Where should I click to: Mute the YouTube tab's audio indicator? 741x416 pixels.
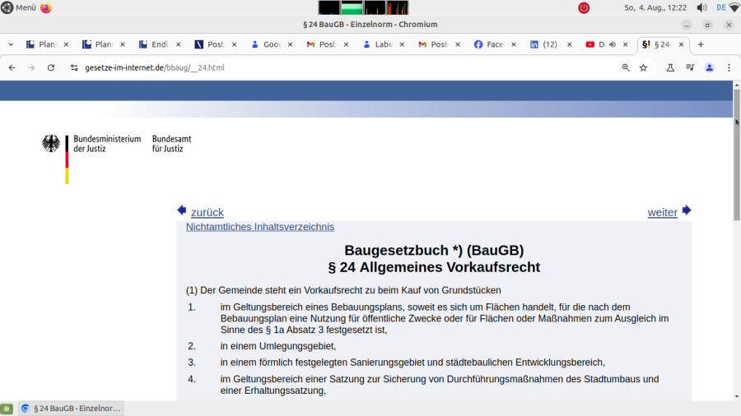coord(611,44)
